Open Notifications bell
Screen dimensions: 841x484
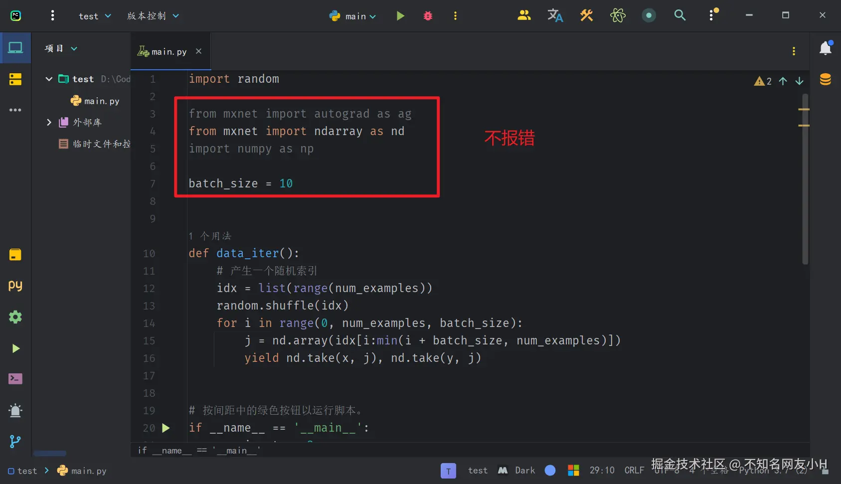tap(826, 48)
